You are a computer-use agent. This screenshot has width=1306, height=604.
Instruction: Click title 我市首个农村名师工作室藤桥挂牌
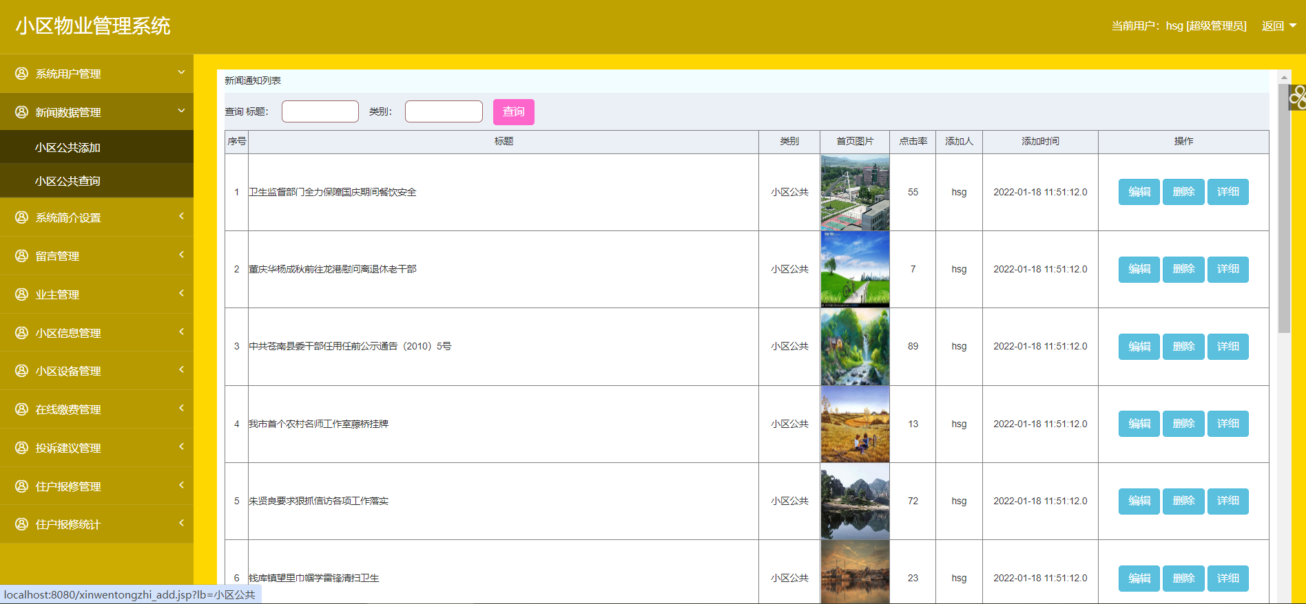[318, 424]
